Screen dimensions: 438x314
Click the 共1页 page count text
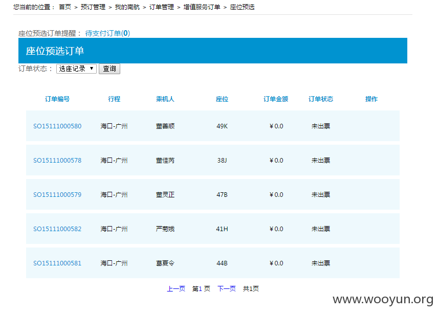[x=251, y=288]
